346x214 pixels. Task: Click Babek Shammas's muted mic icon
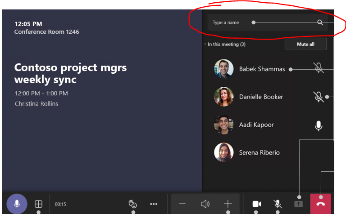pos(319,68)
